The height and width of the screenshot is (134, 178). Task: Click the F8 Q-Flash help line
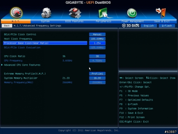pos(128,104)
